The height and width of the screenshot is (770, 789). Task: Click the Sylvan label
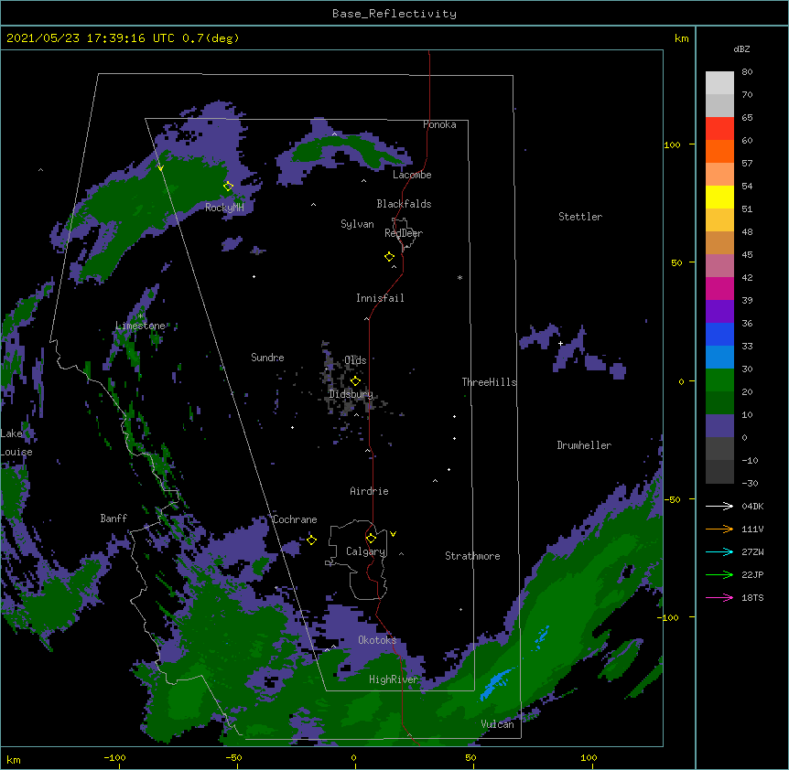(x=357, y=224)
